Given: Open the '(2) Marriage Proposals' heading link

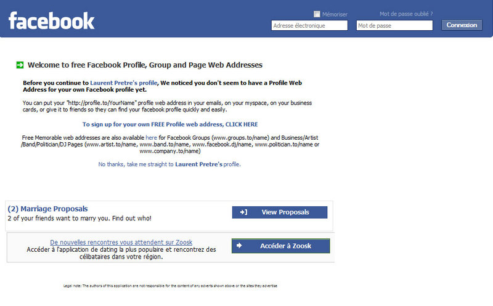Looking at the screenshot, I should pyautogui.click(x=48, y=209).
